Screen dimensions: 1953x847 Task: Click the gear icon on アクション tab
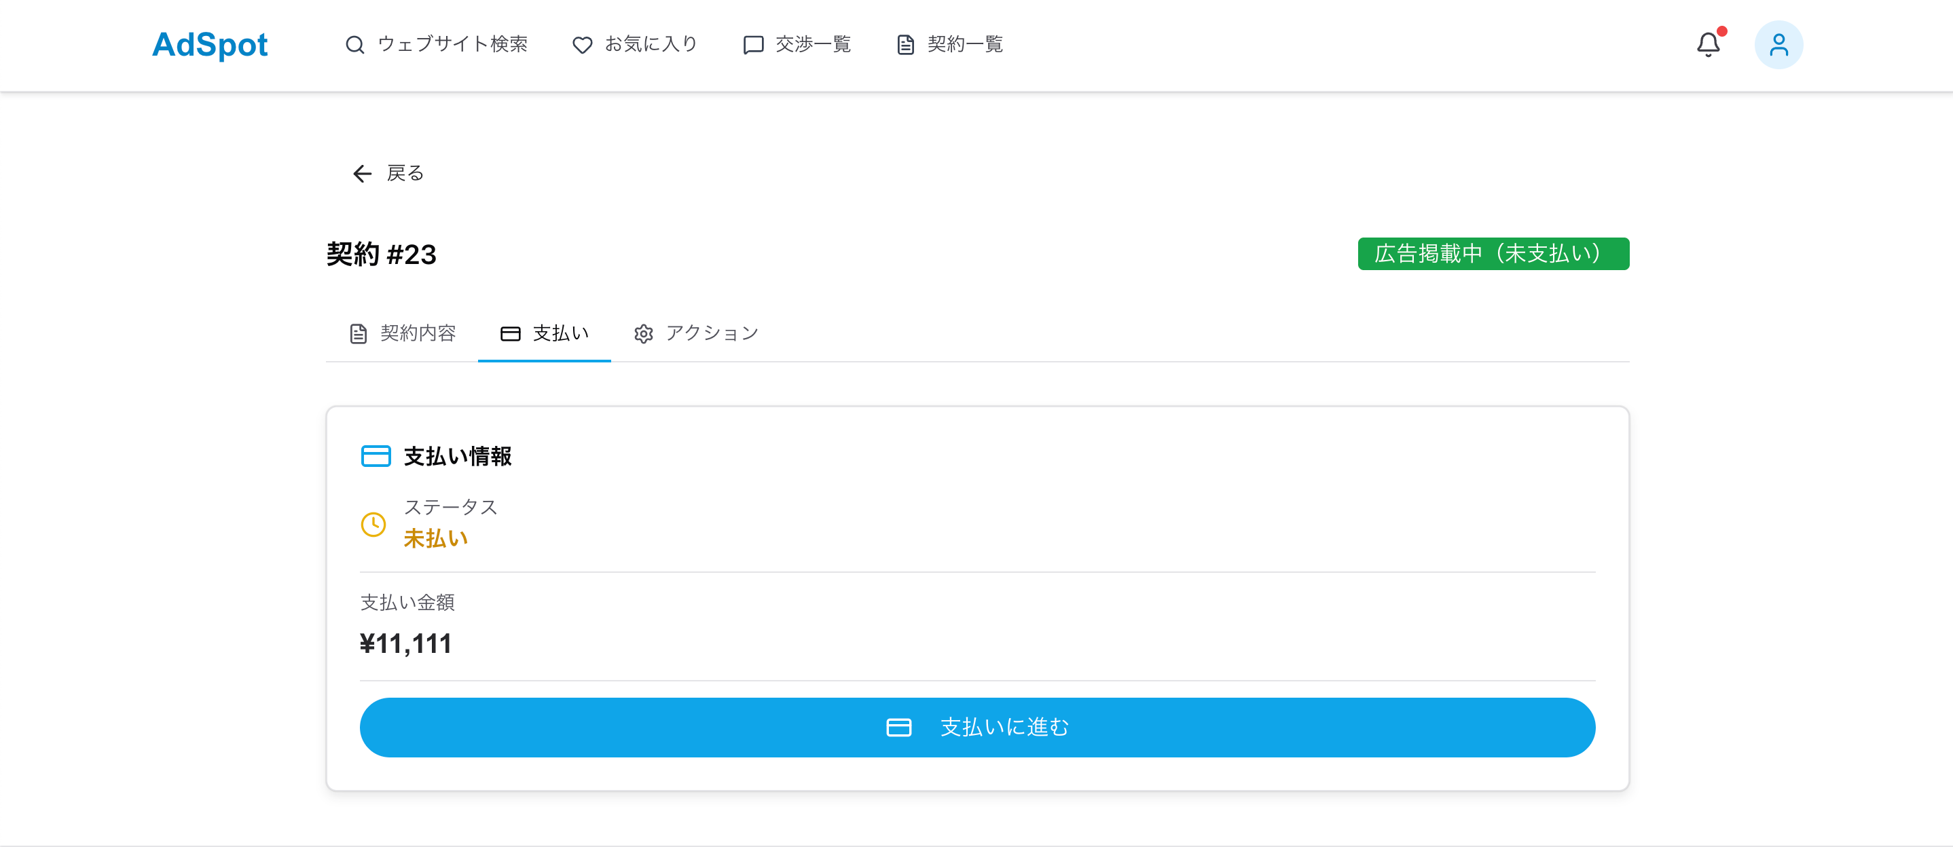[x=643, y=334]
